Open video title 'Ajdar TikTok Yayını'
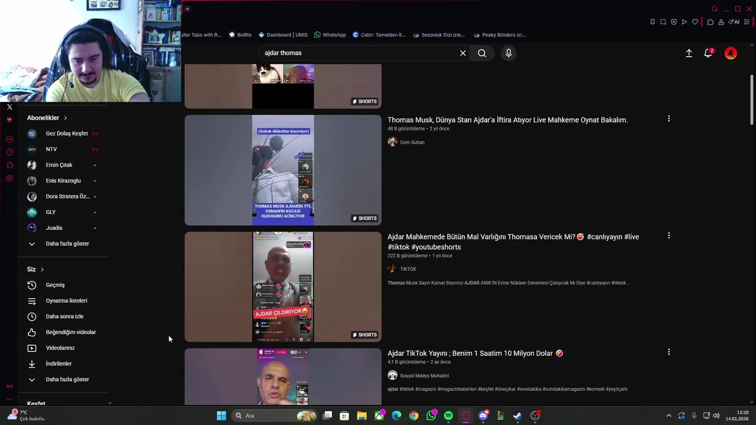Screen dimensions: 756x425 click(475, 354)
